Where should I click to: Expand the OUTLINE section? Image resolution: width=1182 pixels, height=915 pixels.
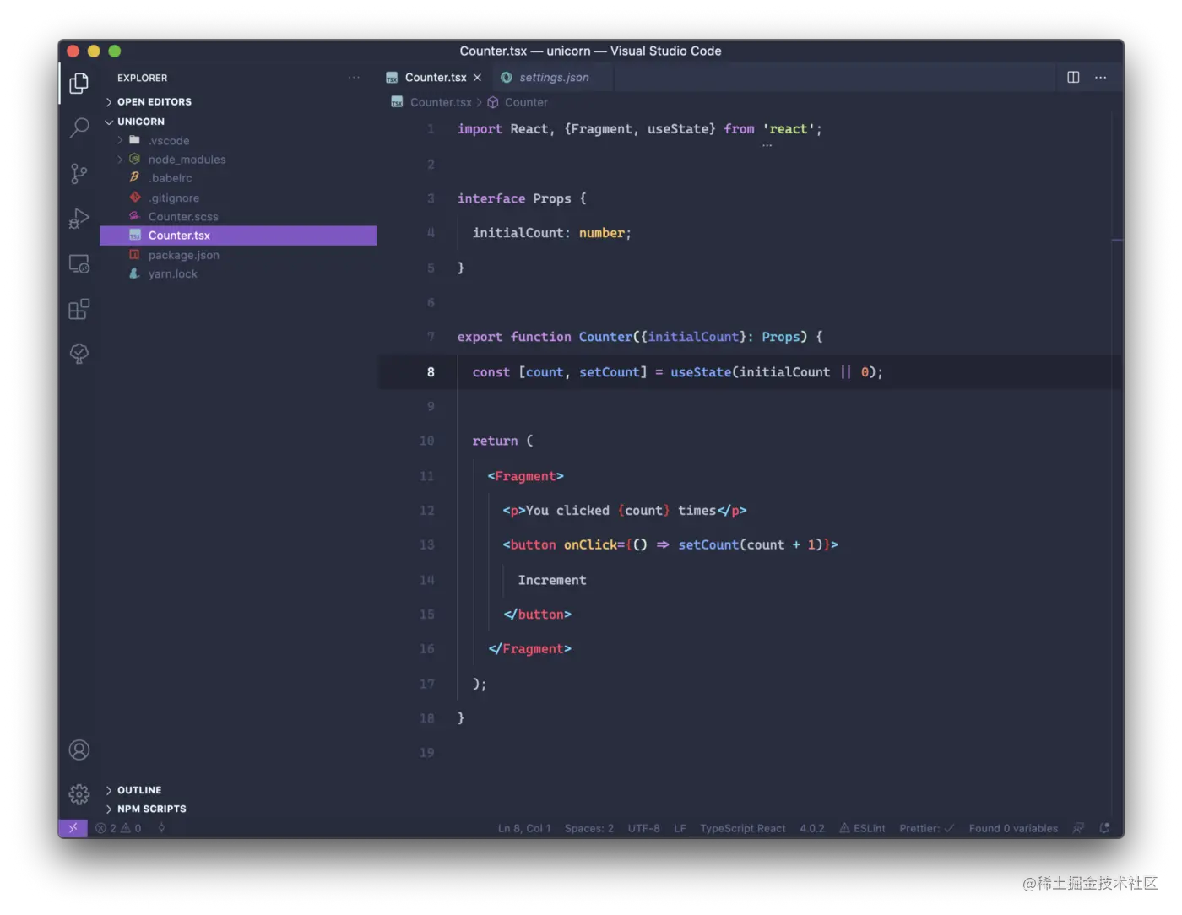[138, 790]
